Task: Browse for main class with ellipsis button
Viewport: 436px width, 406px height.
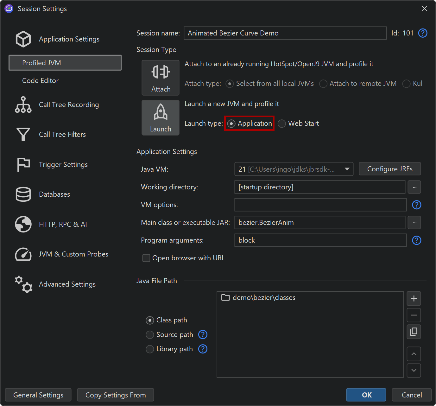Action: tap(414, 223)
